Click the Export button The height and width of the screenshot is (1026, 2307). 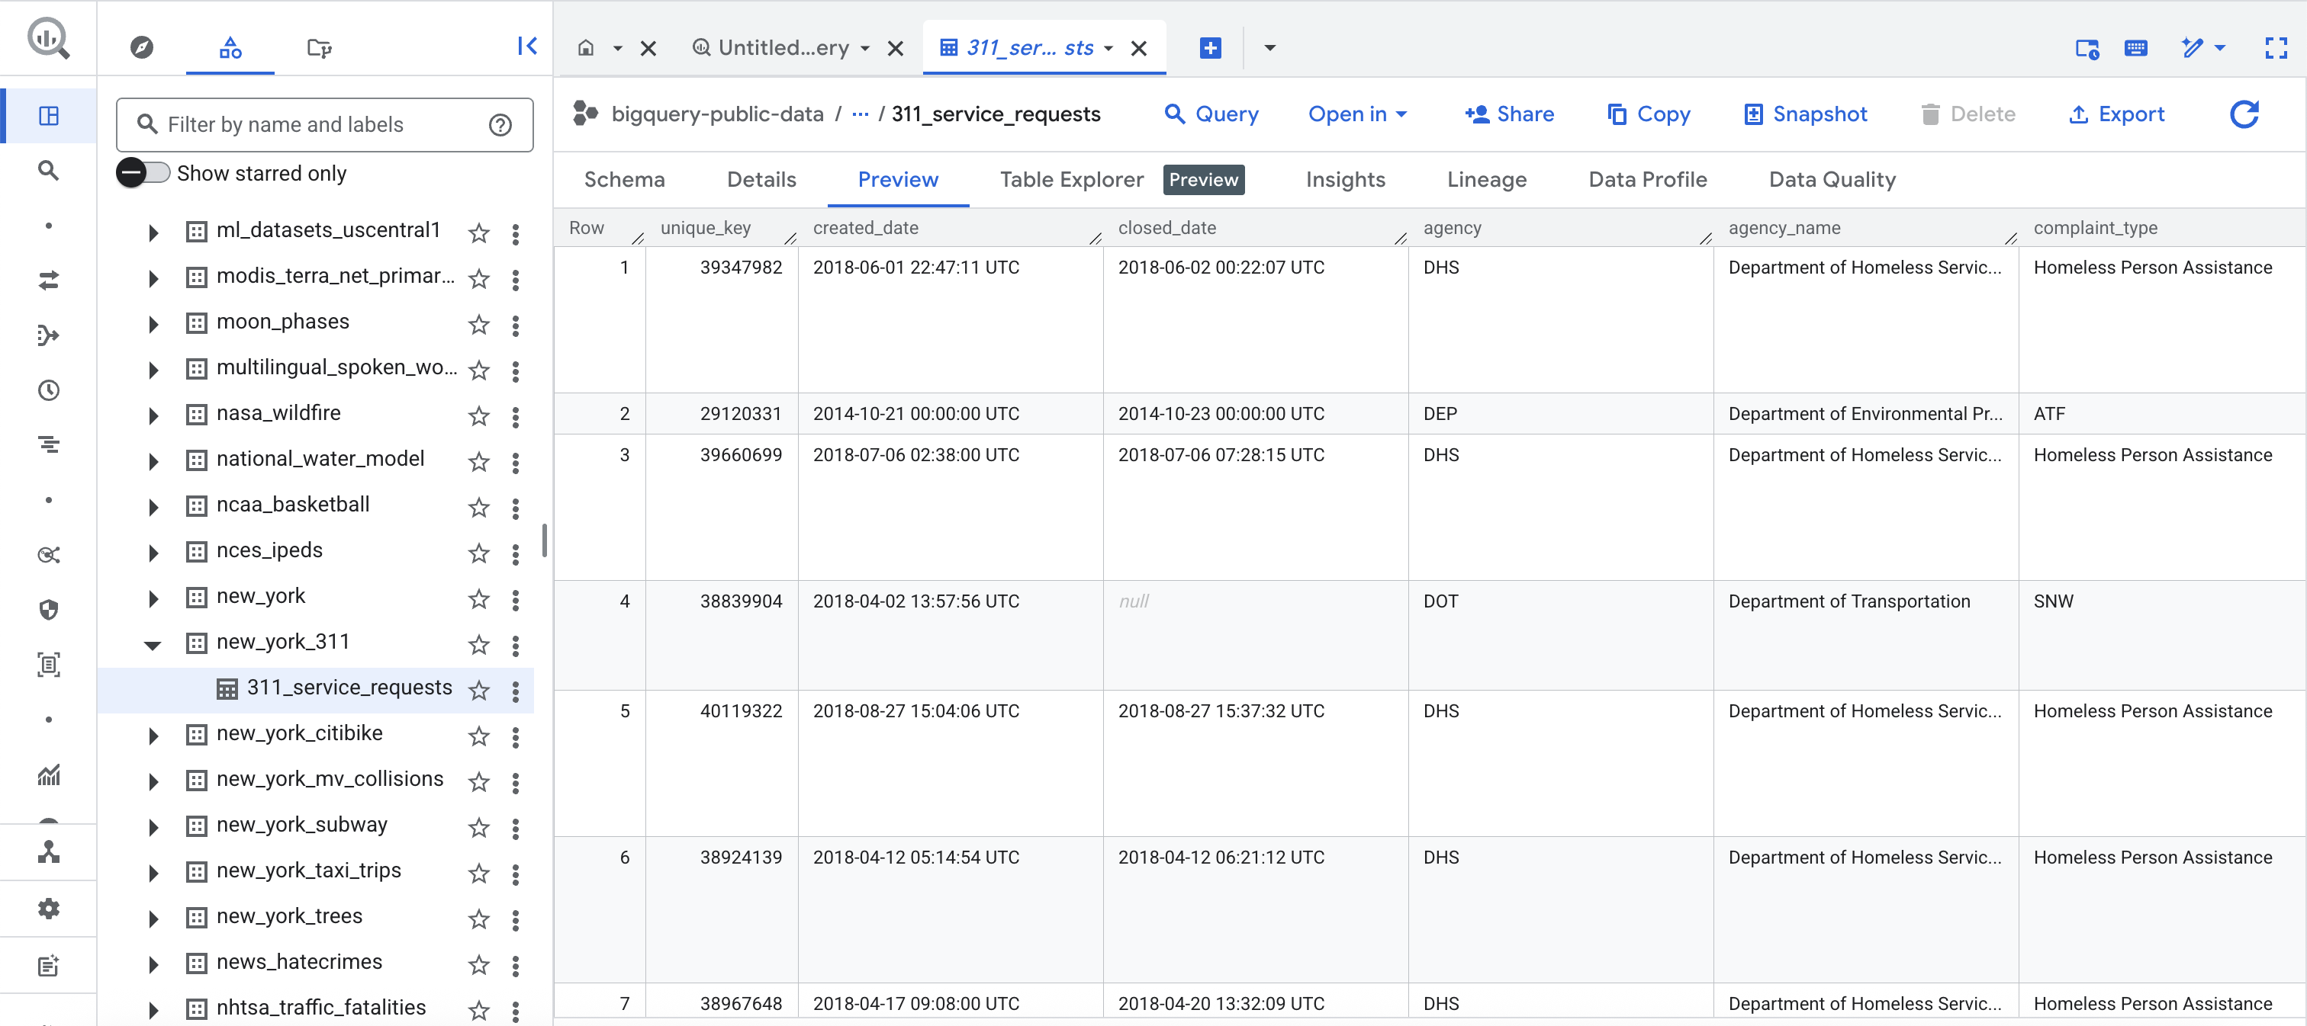pyautogui.click(x=2116, y=114)
